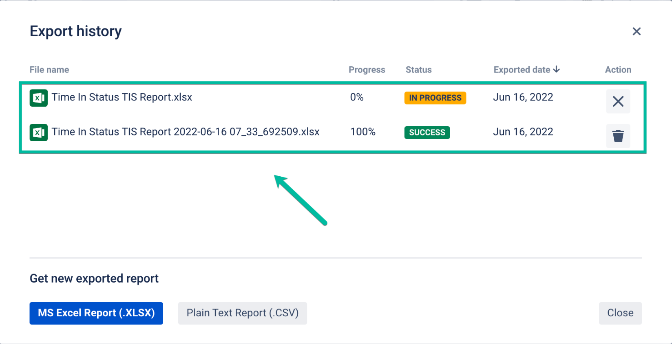Sort the list by the Progress column header

[367, 70]
